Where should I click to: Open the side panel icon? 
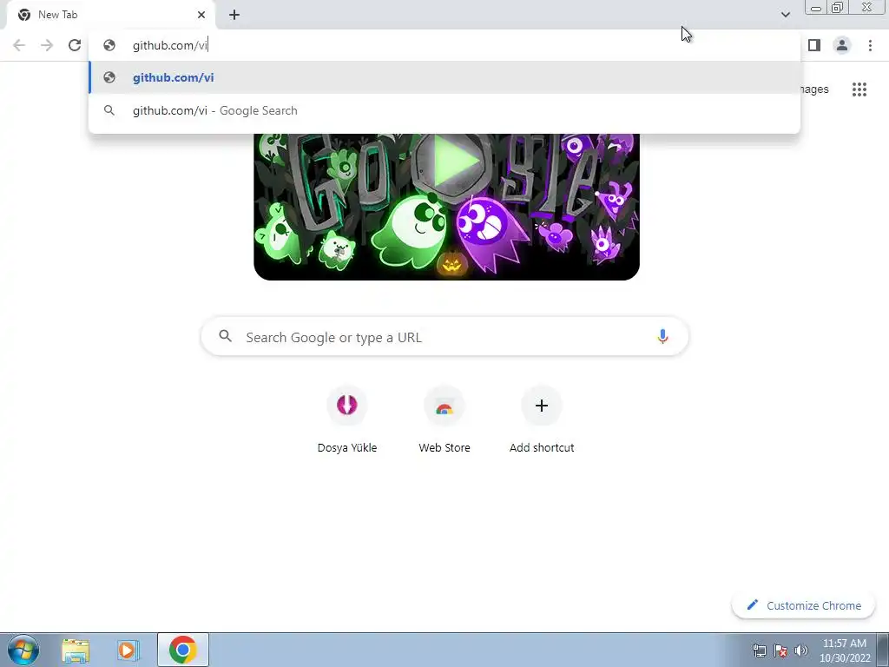coord(814,45)
